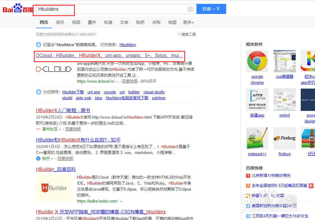Click suggested search builder
This screenshot has height=220, width=315.
point(134,92)
